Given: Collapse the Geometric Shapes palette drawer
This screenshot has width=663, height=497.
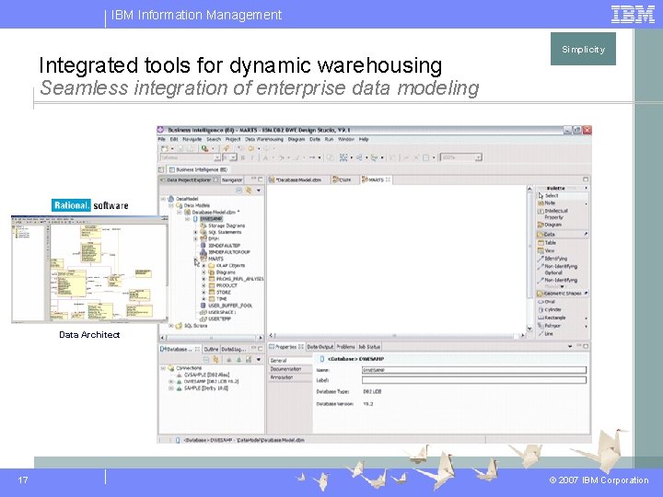Looking at the screenshot, I should pyautogui.click(x=563, y=294).
